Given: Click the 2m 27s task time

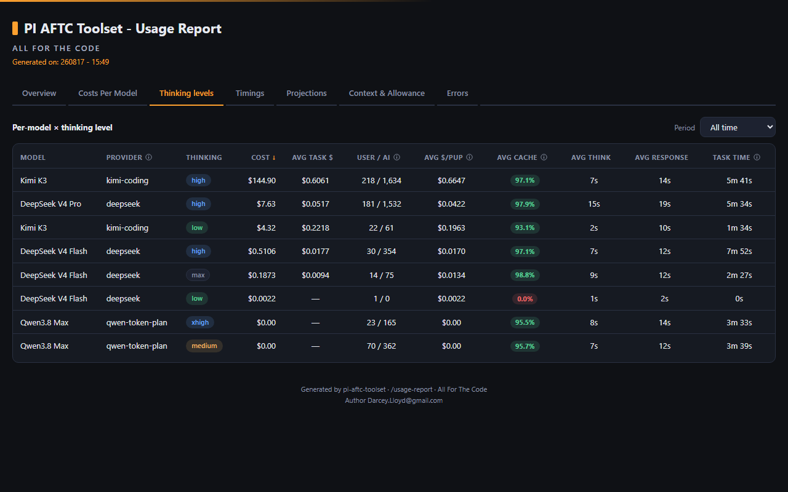Looking at the screenshot, I should click(x=739, y=275).
